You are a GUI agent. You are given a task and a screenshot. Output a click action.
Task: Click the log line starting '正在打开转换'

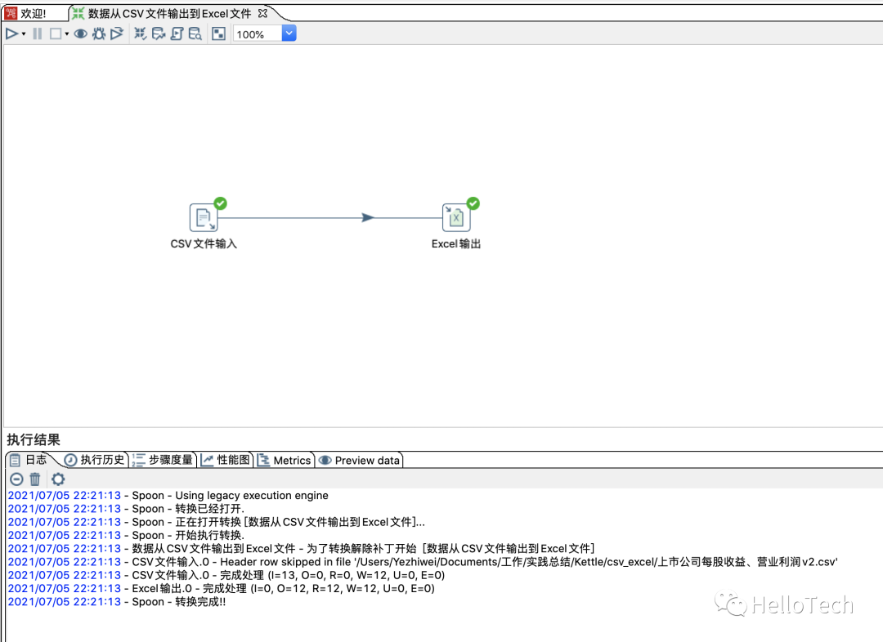(216, 522)
